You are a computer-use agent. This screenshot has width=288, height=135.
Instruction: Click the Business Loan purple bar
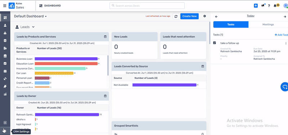(x=66, y=59)
